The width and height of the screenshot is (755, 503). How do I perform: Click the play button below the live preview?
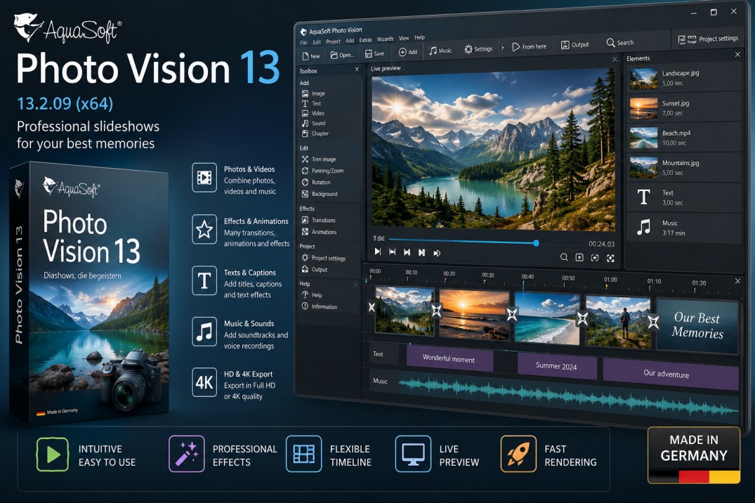378,251
